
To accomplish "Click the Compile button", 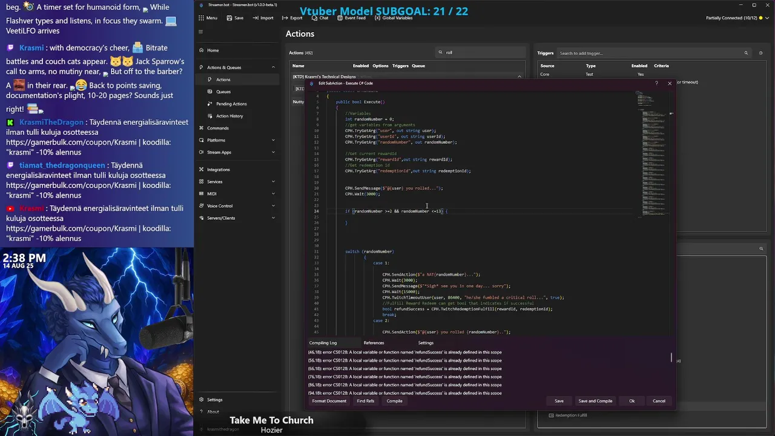I will pos(394,401).
